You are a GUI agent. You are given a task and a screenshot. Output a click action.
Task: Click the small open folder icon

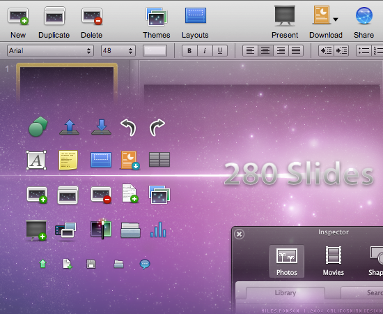(118, 264)
